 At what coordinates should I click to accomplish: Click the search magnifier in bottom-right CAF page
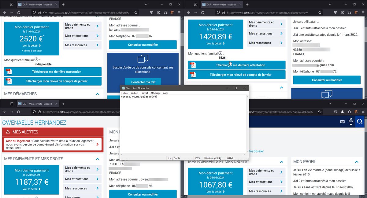click(360, 122)
